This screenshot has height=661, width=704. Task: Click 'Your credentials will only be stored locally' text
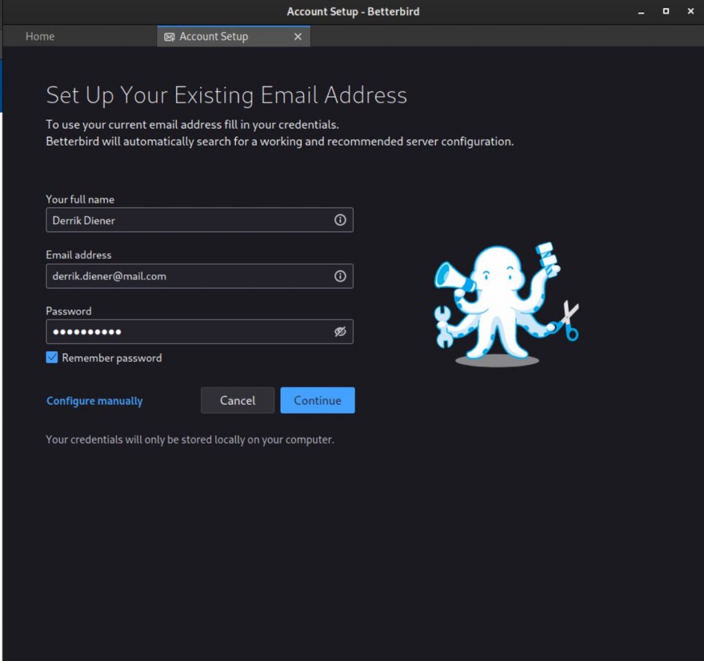coord(190,439)
